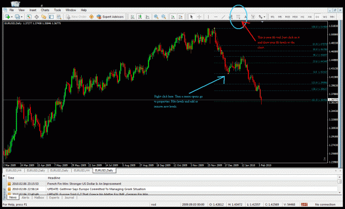
Task: Click the Arrows tool icon
Action: [261, 17]
